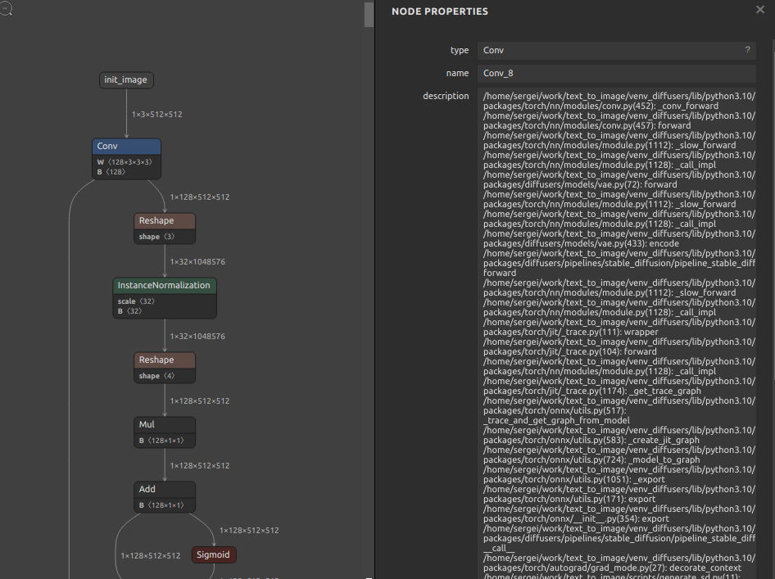
Task: Select the Reshape node with shape ⟨4⟩
Action: (x=165, y=368)
